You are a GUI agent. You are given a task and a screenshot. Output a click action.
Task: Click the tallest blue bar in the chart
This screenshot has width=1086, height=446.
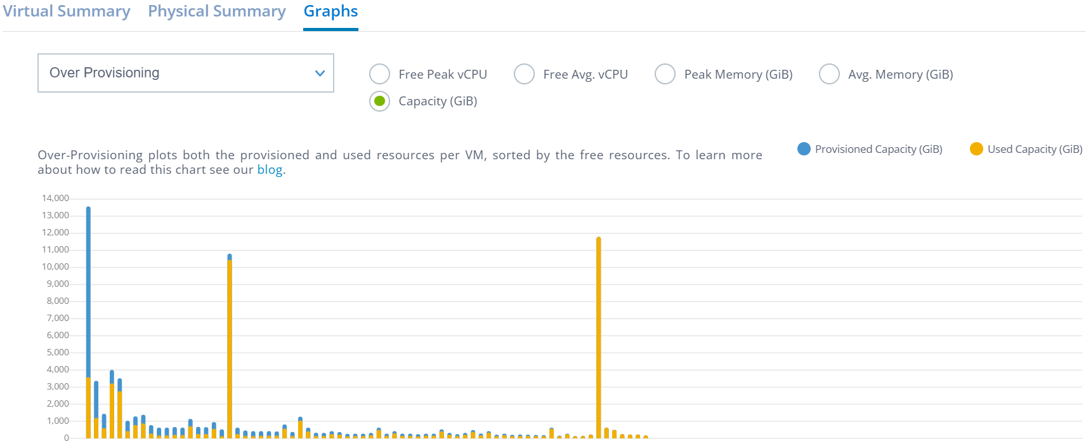(x=88, y=285)
